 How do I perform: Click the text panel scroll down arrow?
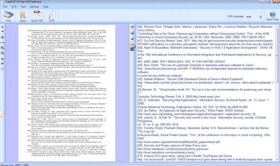(x=277, y=159)
